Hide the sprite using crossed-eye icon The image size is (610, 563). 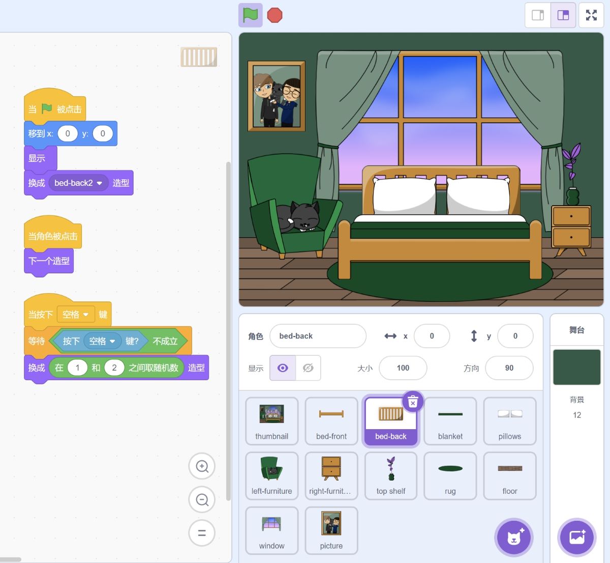(308, 368)
